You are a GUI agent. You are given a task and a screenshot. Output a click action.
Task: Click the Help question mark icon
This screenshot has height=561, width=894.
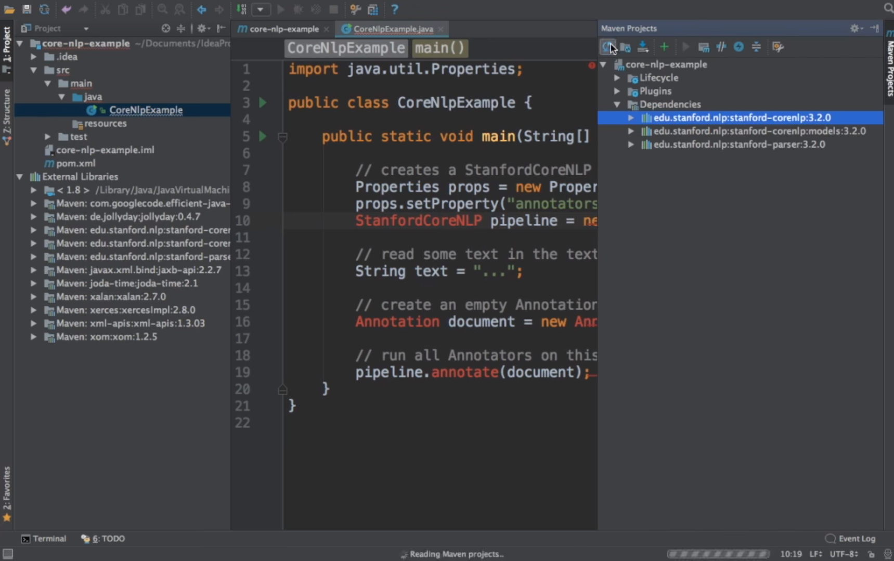[x=395, y=9]
